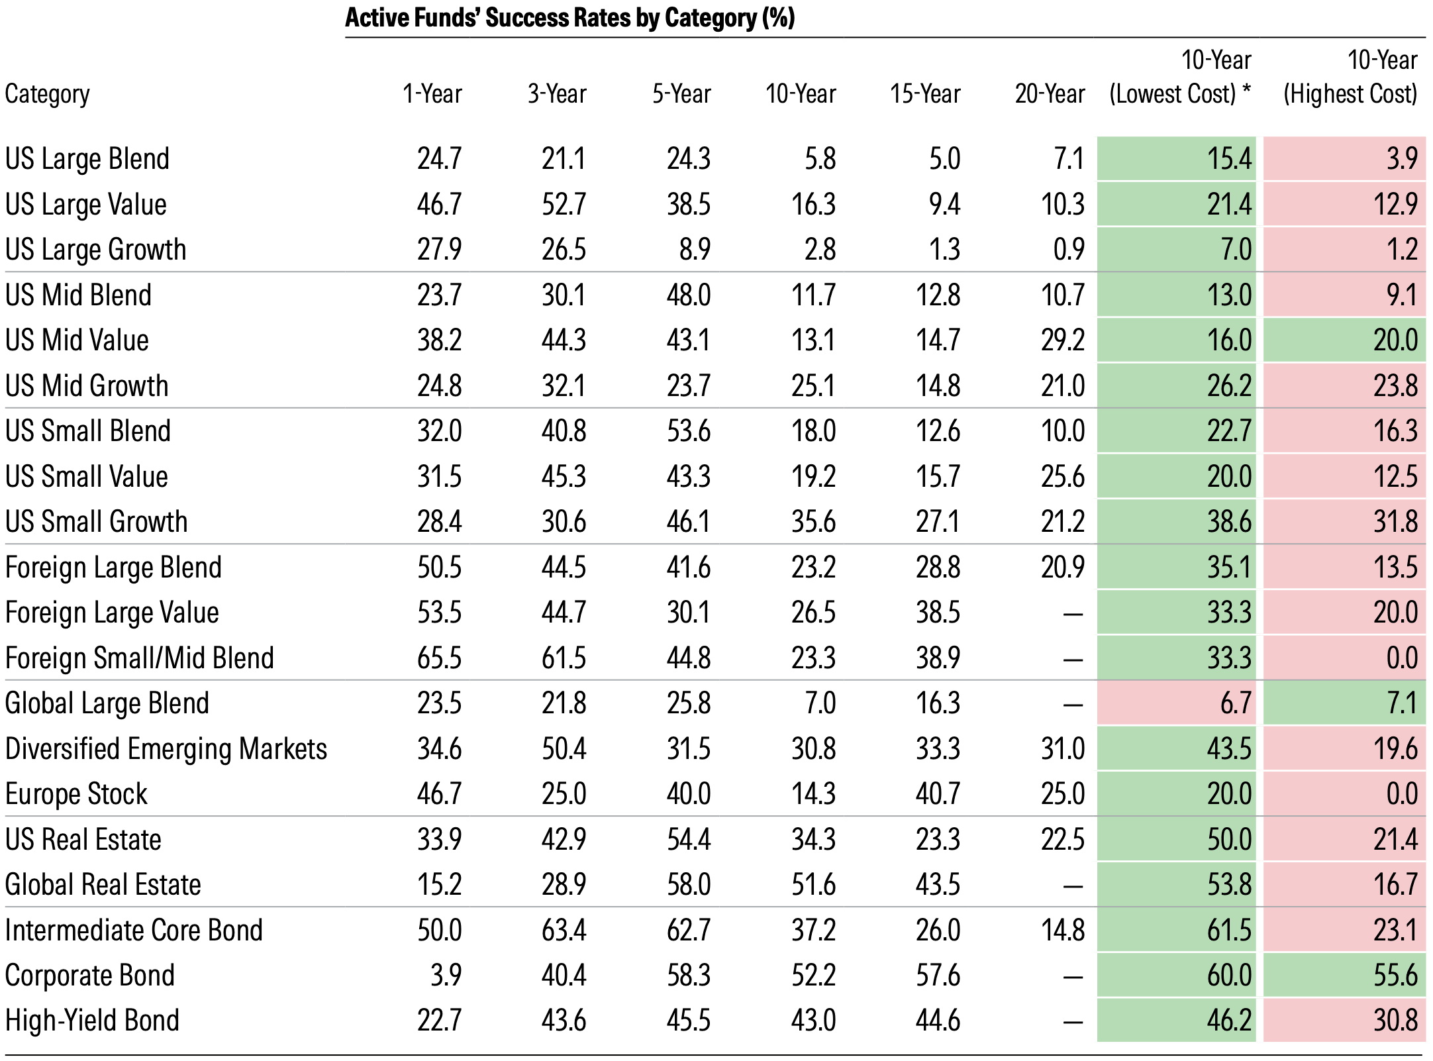Select Corporate Bond 1-Year value 3.9
Image resolution: width=1433 pixels, height=1061 pixels.
446,976
